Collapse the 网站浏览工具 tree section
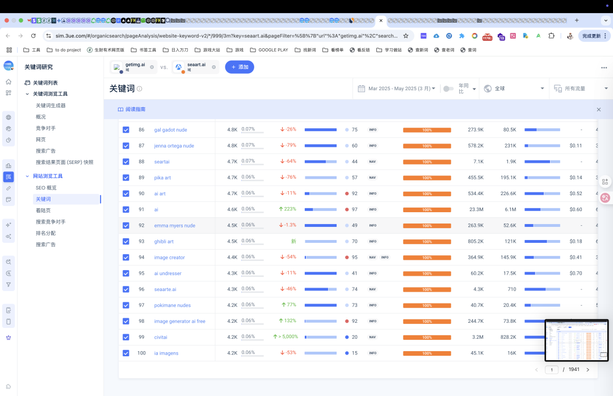The width and height of the screenshot is (613, 396). pos(27,176)
